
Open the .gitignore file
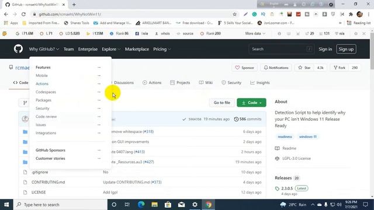click(x=40, y=172)
